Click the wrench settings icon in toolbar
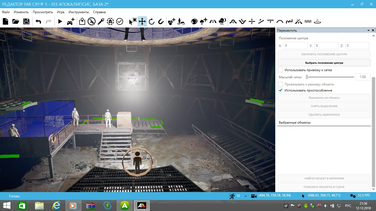This screenshot has width=376, height=211. (101, 21)
